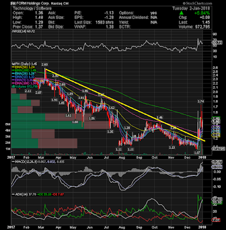Click the largest green volume-by-price bar
226x230 pixels.
click(x=48, y=125)
